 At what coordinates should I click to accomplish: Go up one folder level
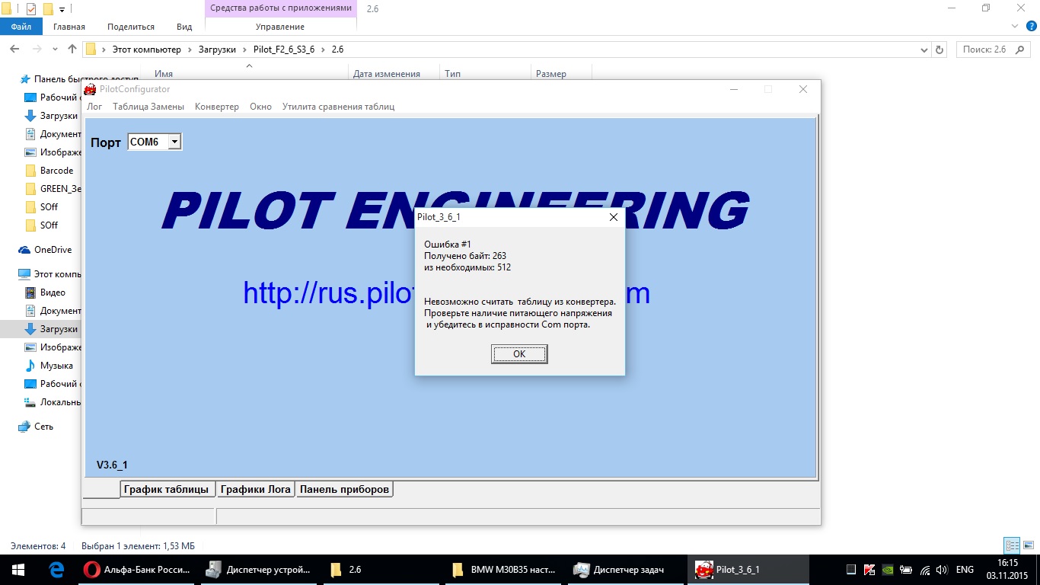click(72, 49)
